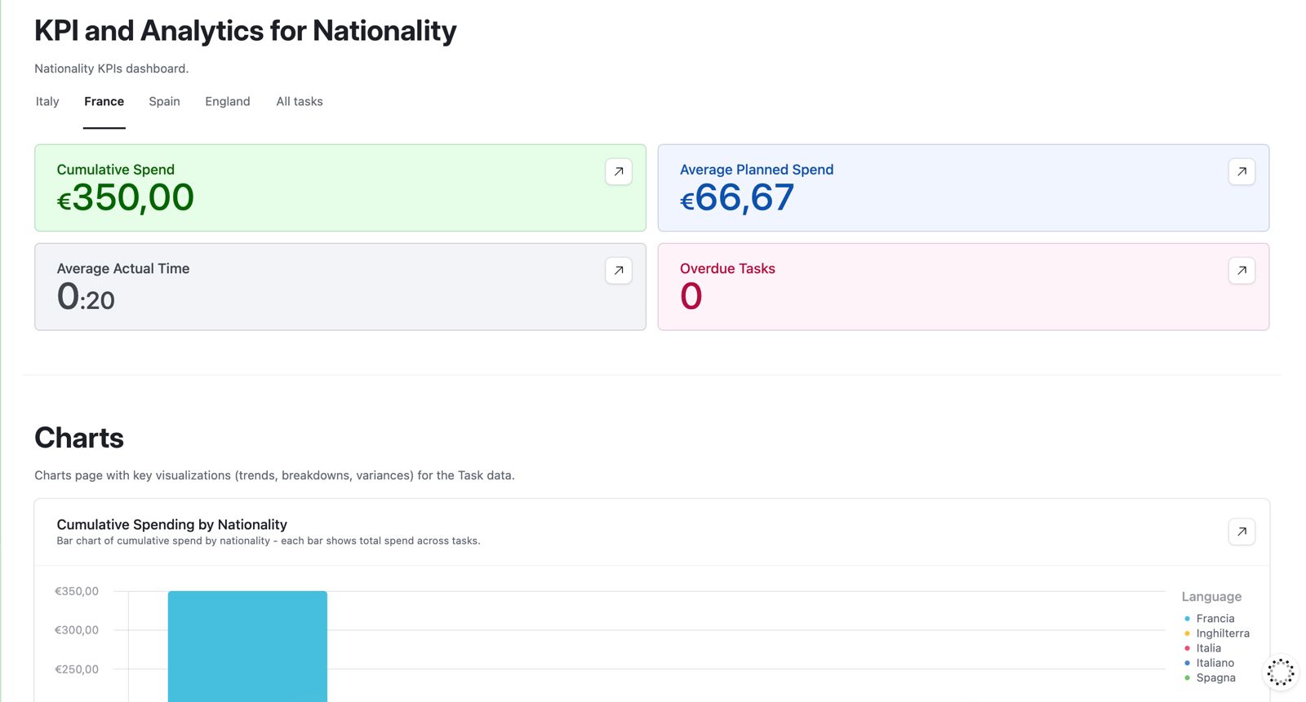Click the Average Planned Spend label
This screenshot has height=702, width=1306.
[x=757, y=170]
